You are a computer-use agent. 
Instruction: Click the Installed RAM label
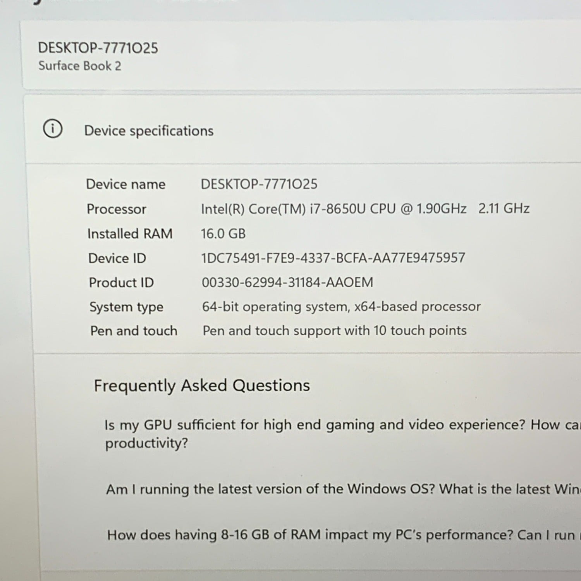click(130, 234)
